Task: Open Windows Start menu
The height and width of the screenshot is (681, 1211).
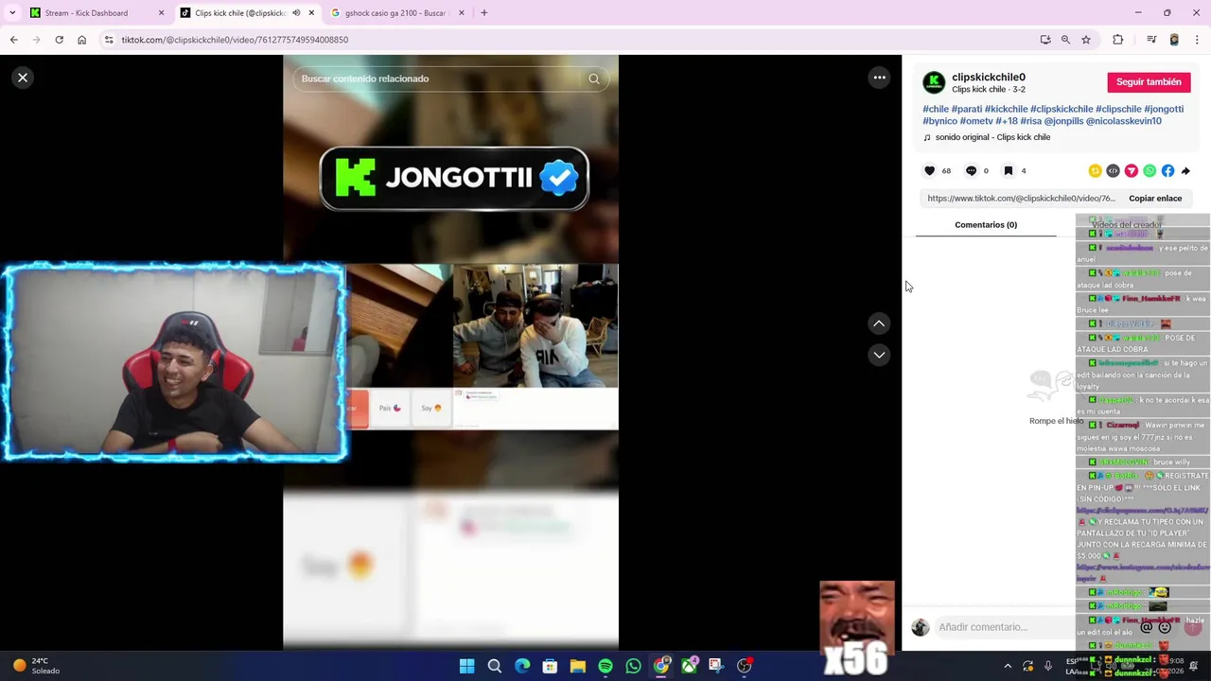Action: [x=466, y=666]
